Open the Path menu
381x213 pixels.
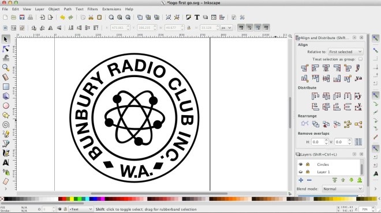pyautogui.click(x=68, y=9)
